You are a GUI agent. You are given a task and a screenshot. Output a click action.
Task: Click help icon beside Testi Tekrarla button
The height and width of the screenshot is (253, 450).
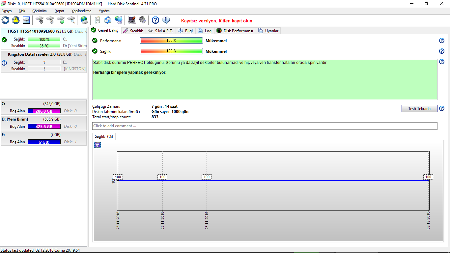(x=442, y=108)
